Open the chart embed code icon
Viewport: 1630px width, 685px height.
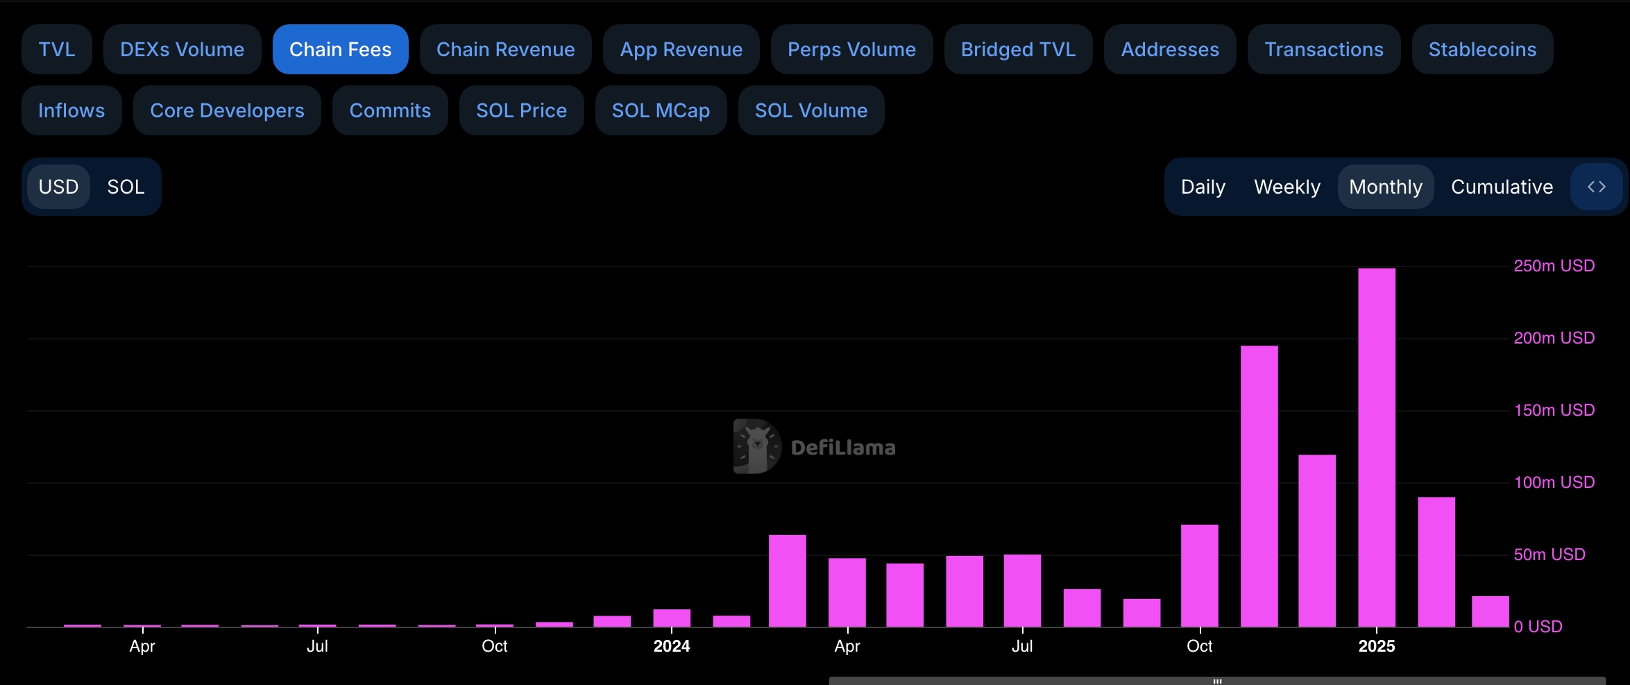tap(1597, 186)
